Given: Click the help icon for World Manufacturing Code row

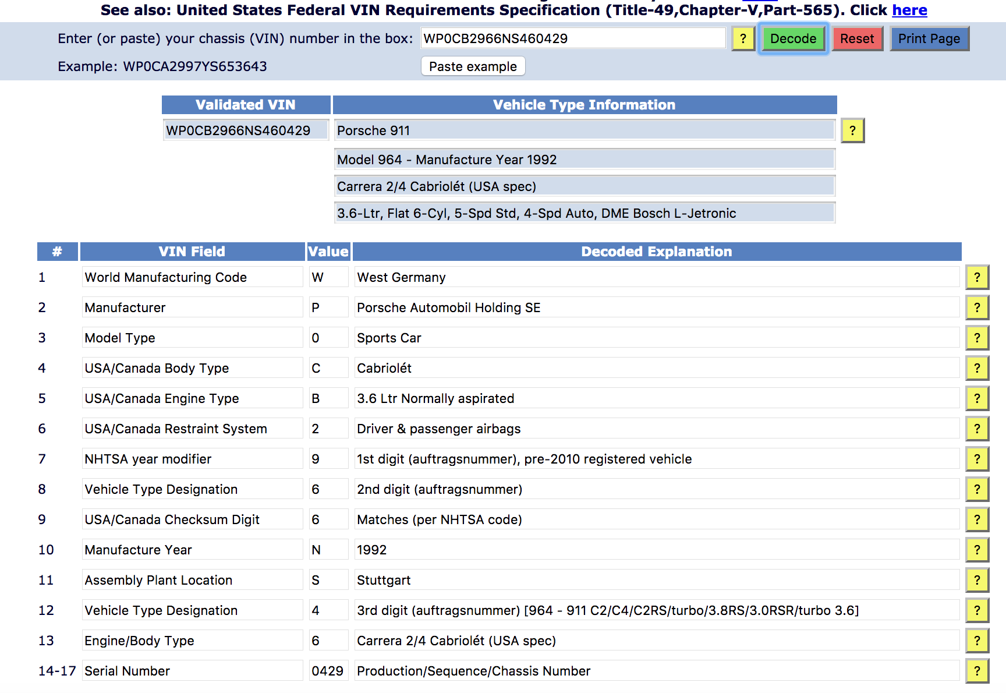Looking at the screenshot, I should point(977,278).
